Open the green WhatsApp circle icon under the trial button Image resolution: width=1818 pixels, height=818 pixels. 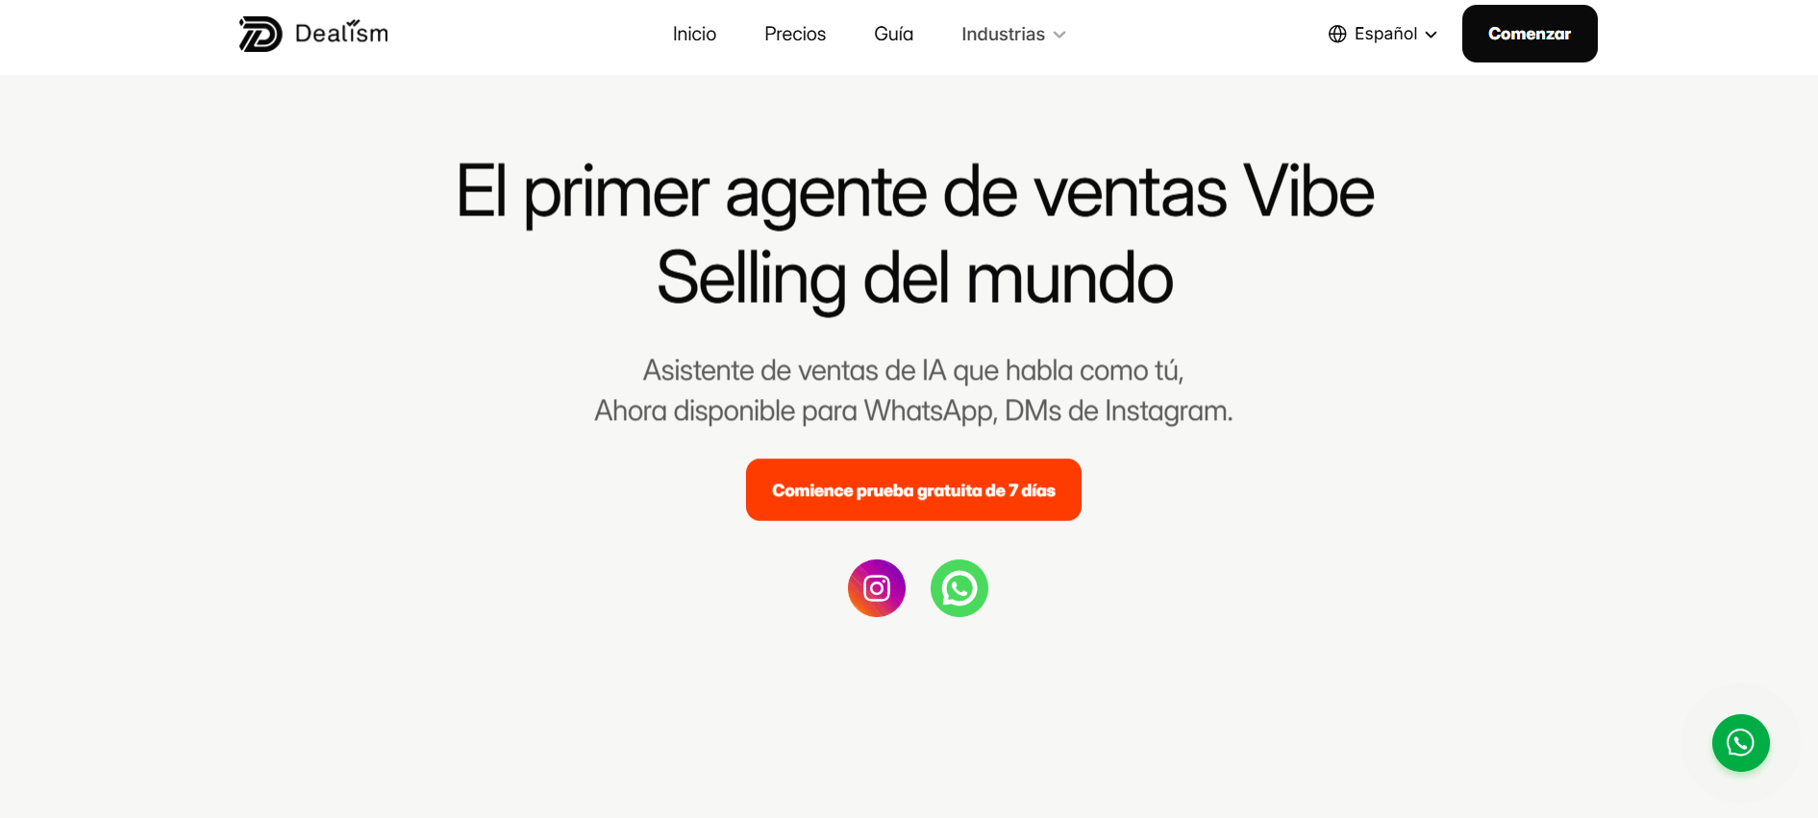[x=959, y=588]
